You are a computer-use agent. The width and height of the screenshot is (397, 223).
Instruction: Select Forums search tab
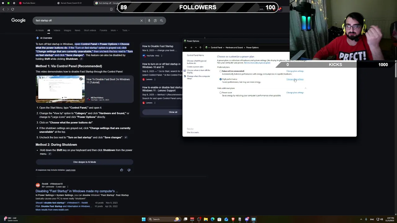(x=103, y=30)
